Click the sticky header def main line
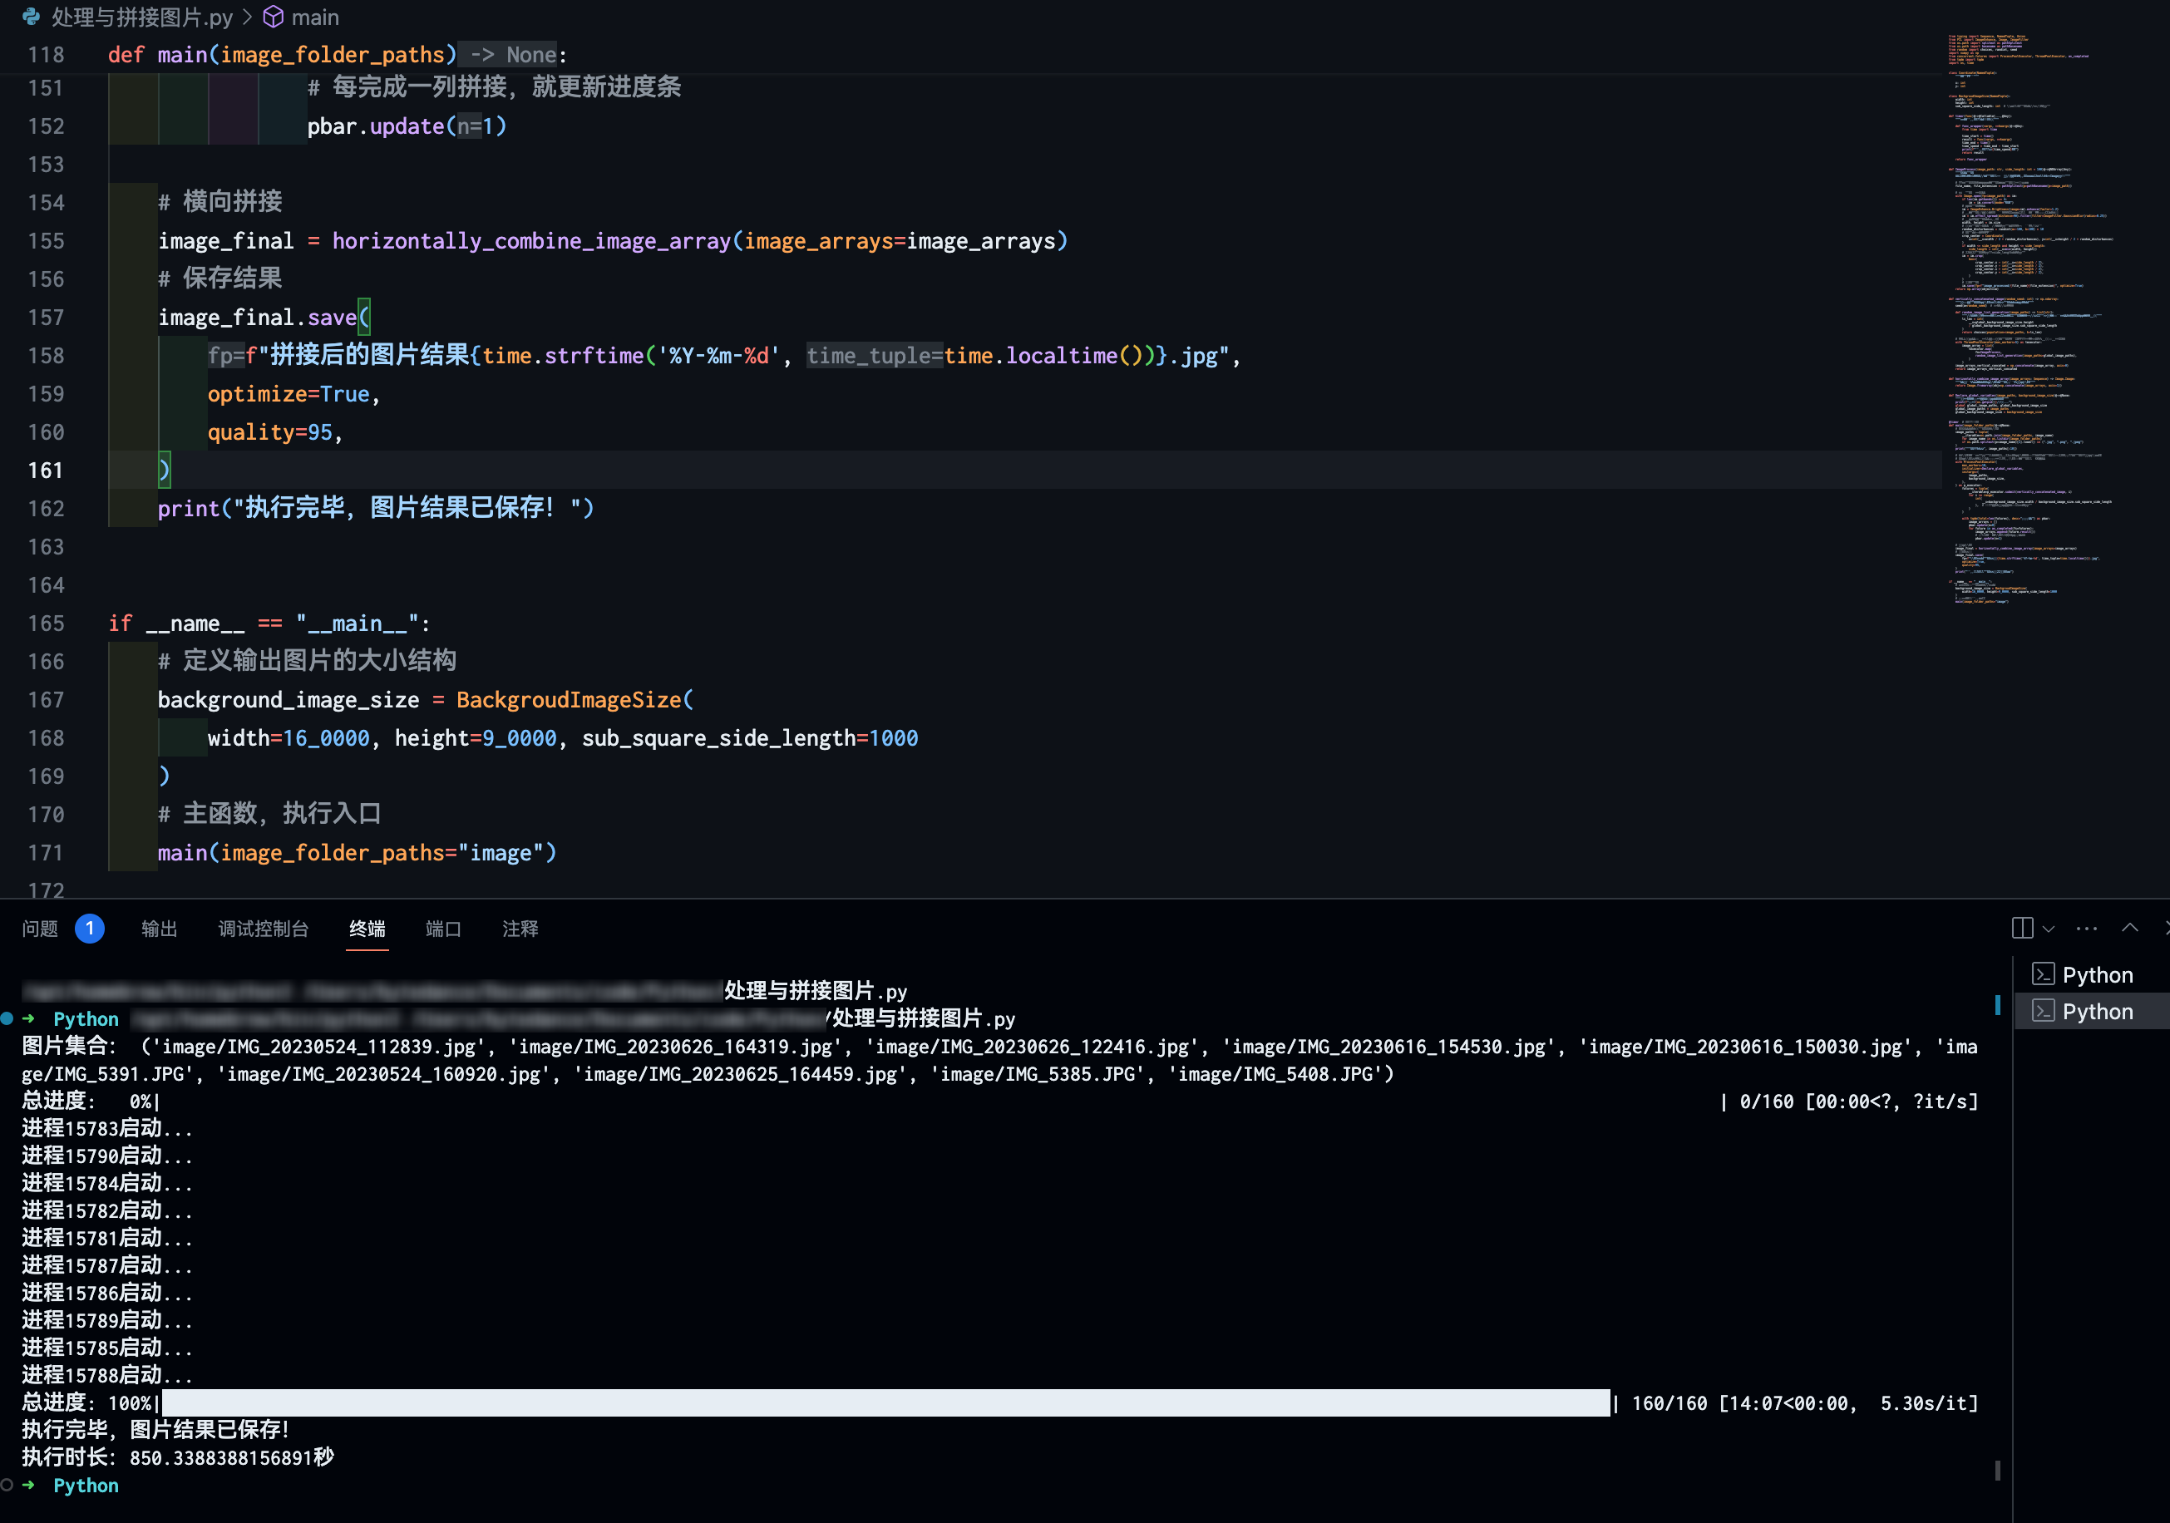2170x1523 pixels. tap(338, 55)
